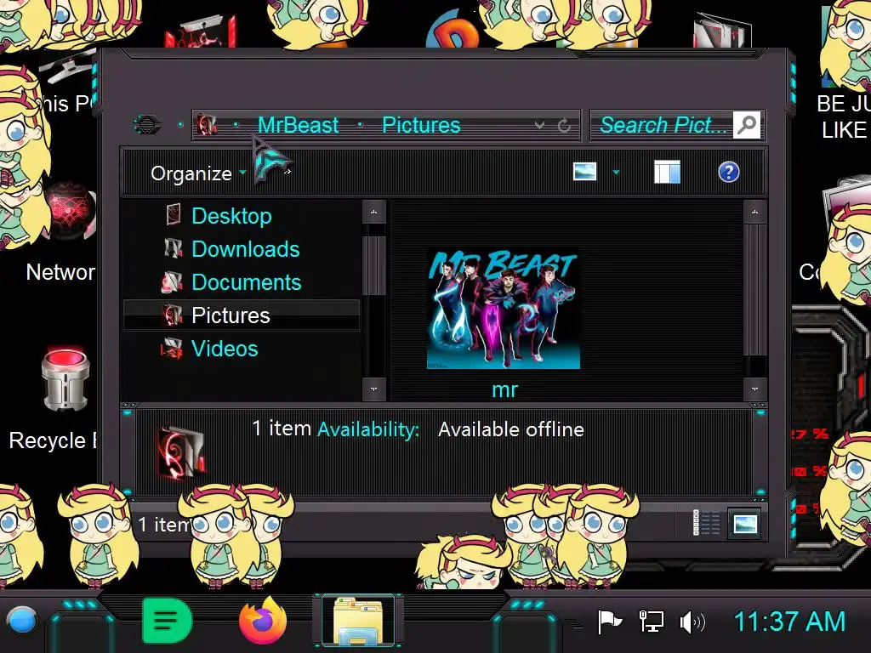
Task: Click the file name label mr
Action: (504, 389)
